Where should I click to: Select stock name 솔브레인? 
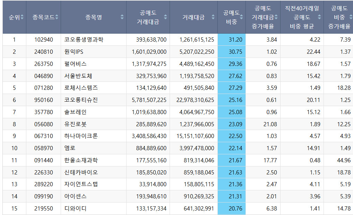pos(75,112)
